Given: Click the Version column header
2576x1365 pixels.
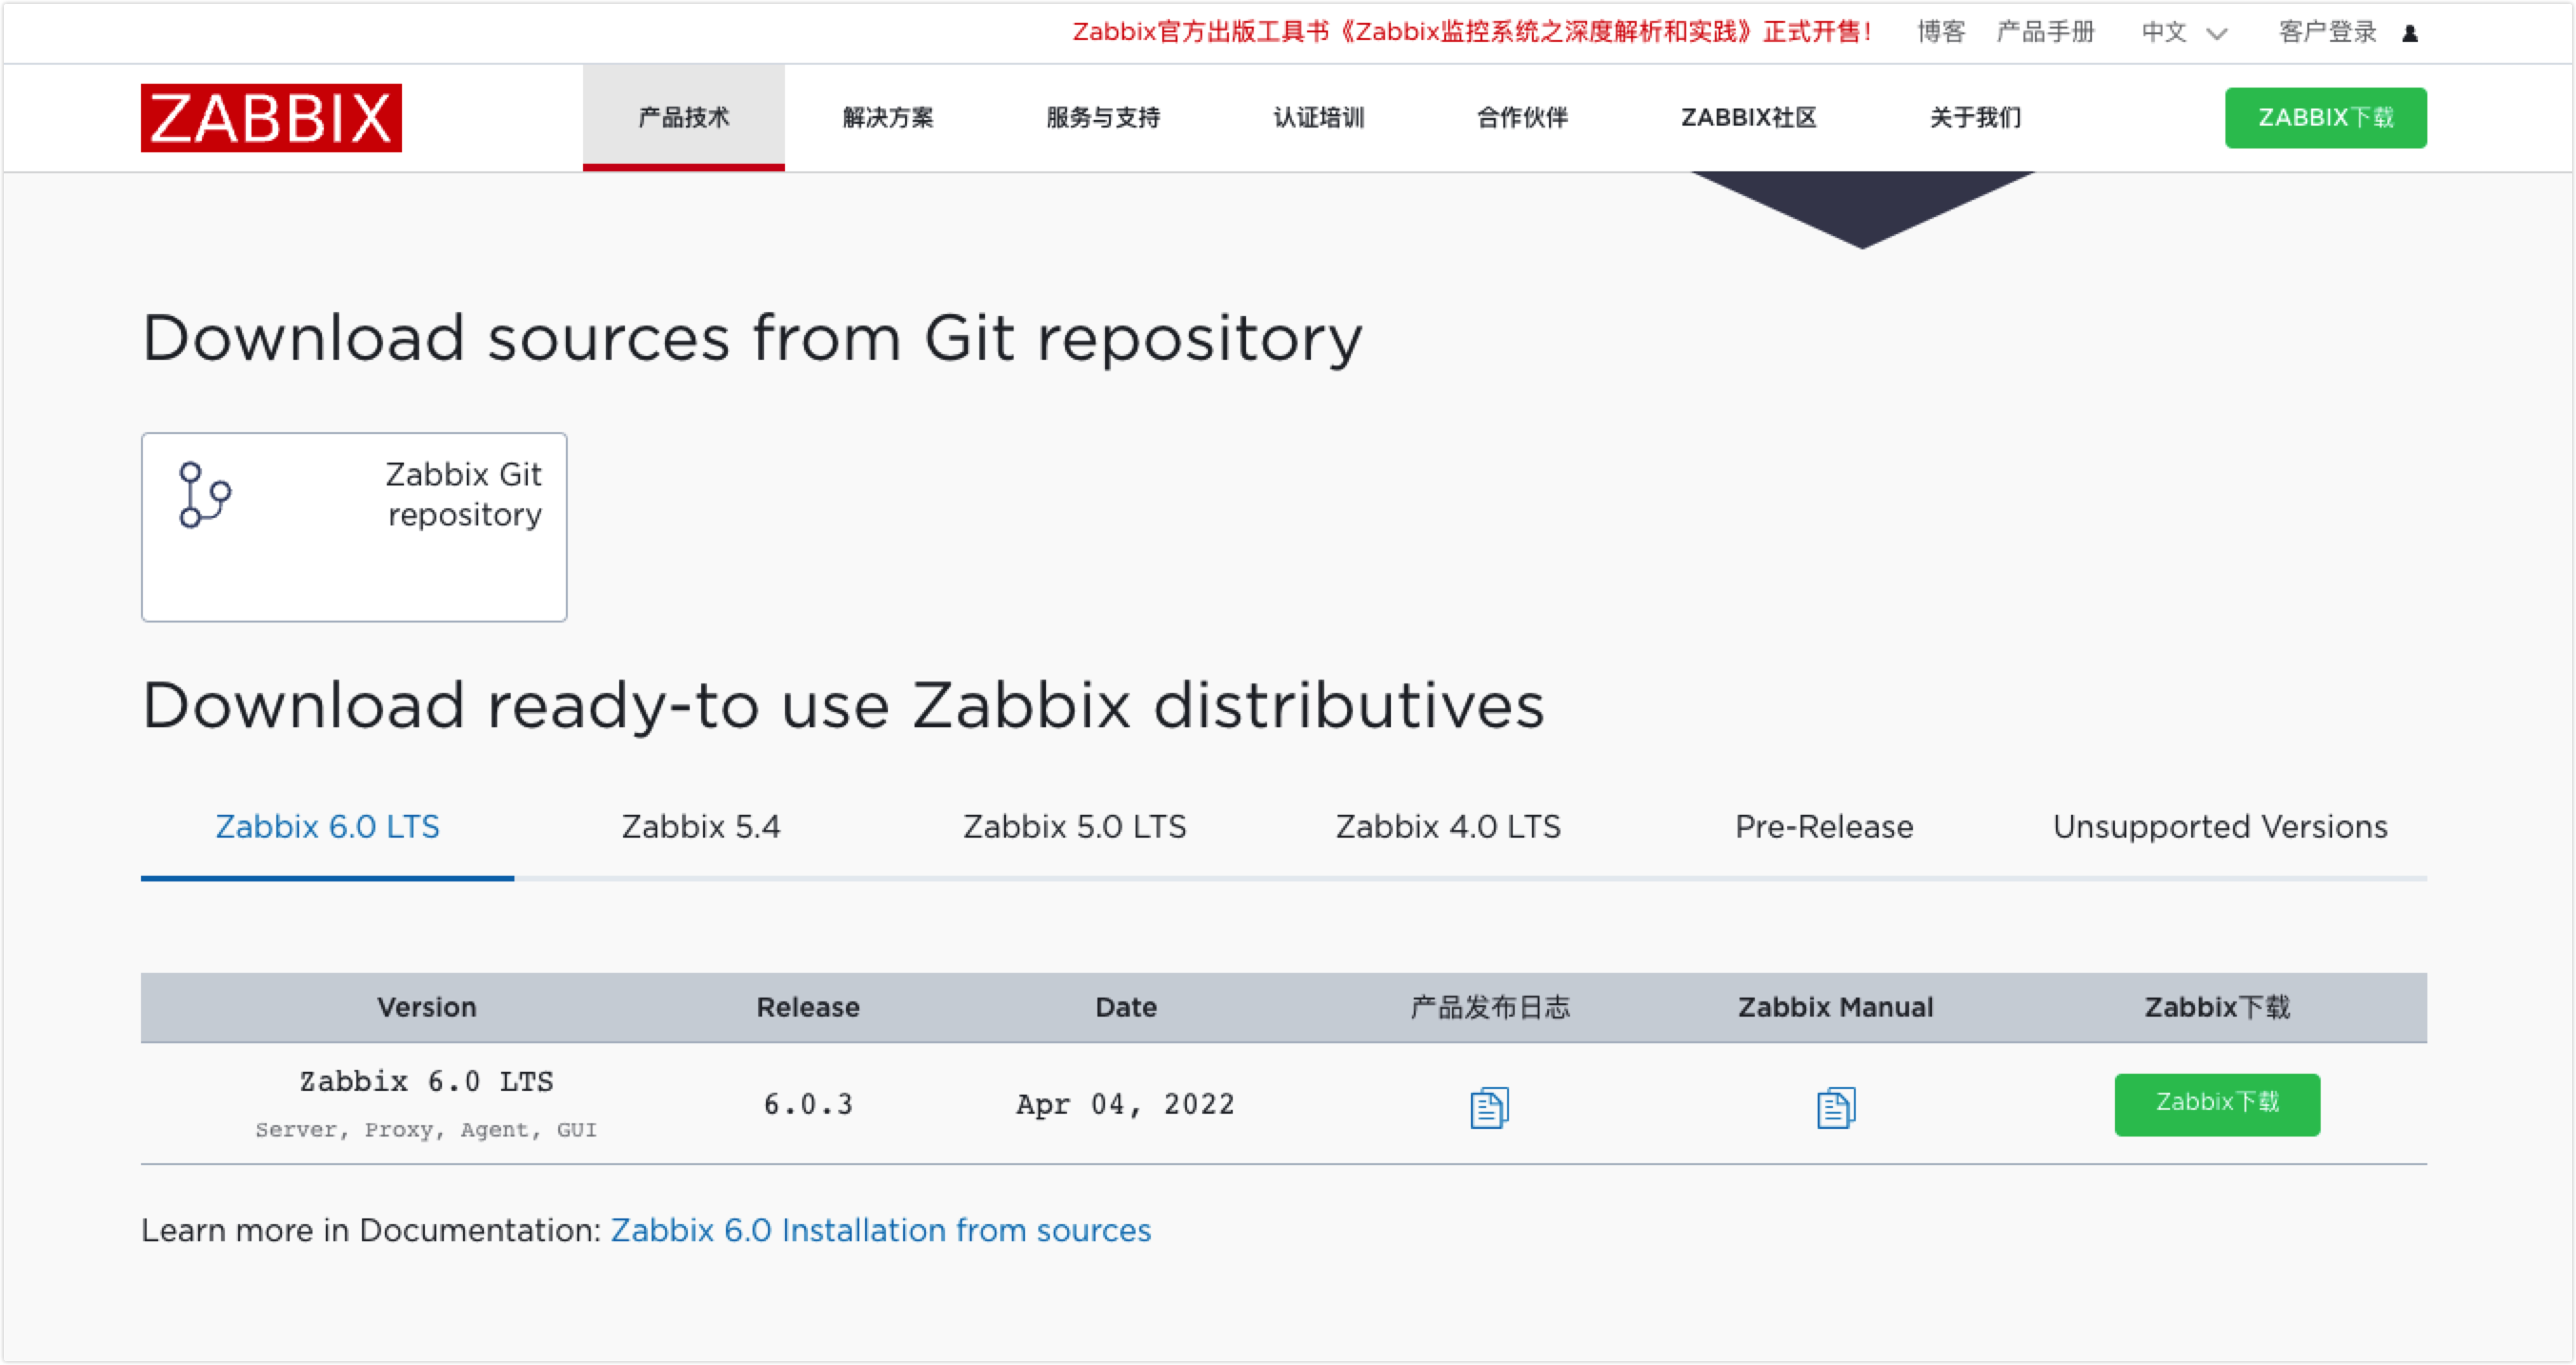Looking at the screenshot, I should click(426, 1006).
